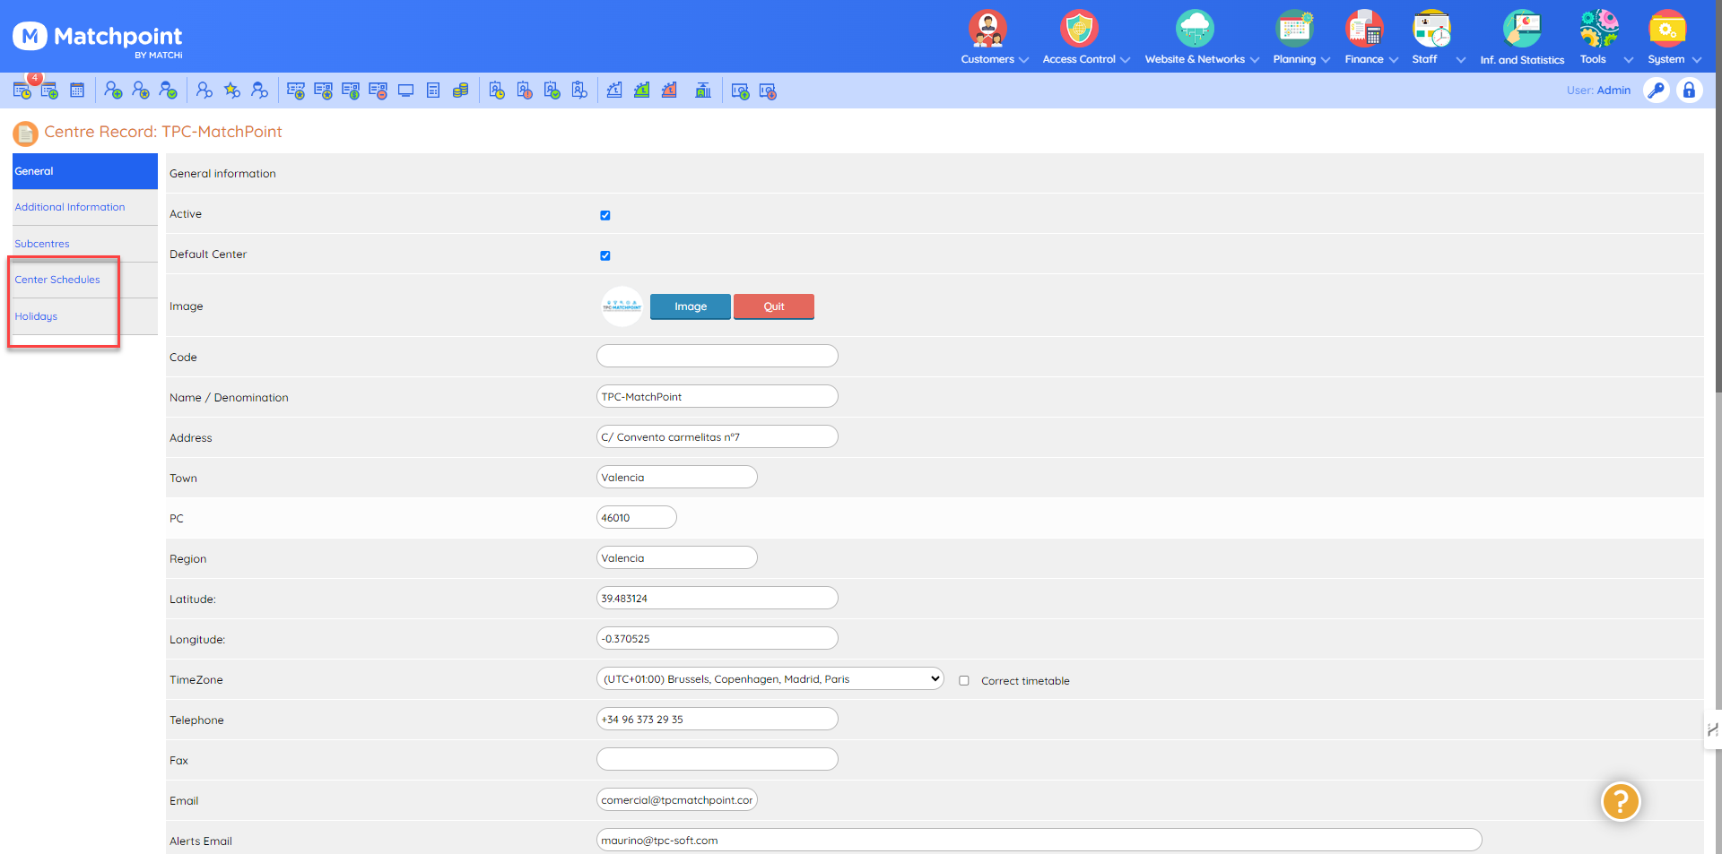This screenshot has width=1722, height=854.
Task: Click the outlined user search icon
Action: (x=204, y=91)
